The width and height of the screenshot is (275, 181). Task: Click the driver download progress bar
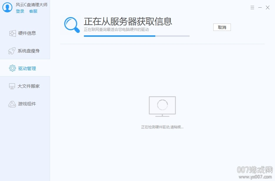point(136,36)
